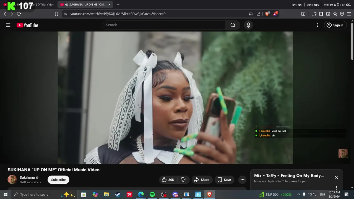Launch Steam from the taskbar

tap(118, 195)
